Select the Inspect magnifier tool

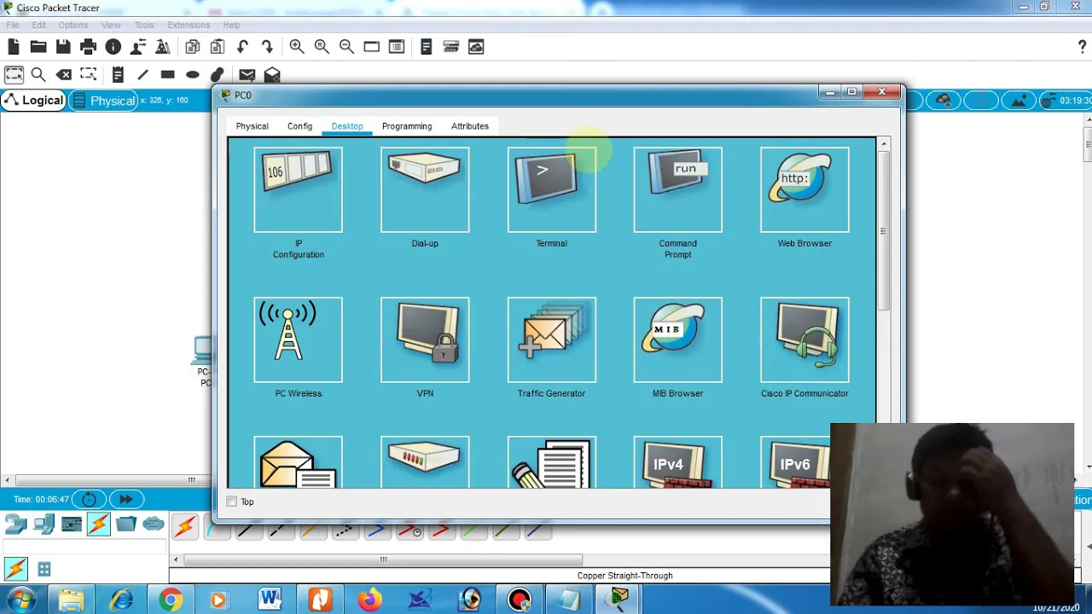[x=38, y=75]
